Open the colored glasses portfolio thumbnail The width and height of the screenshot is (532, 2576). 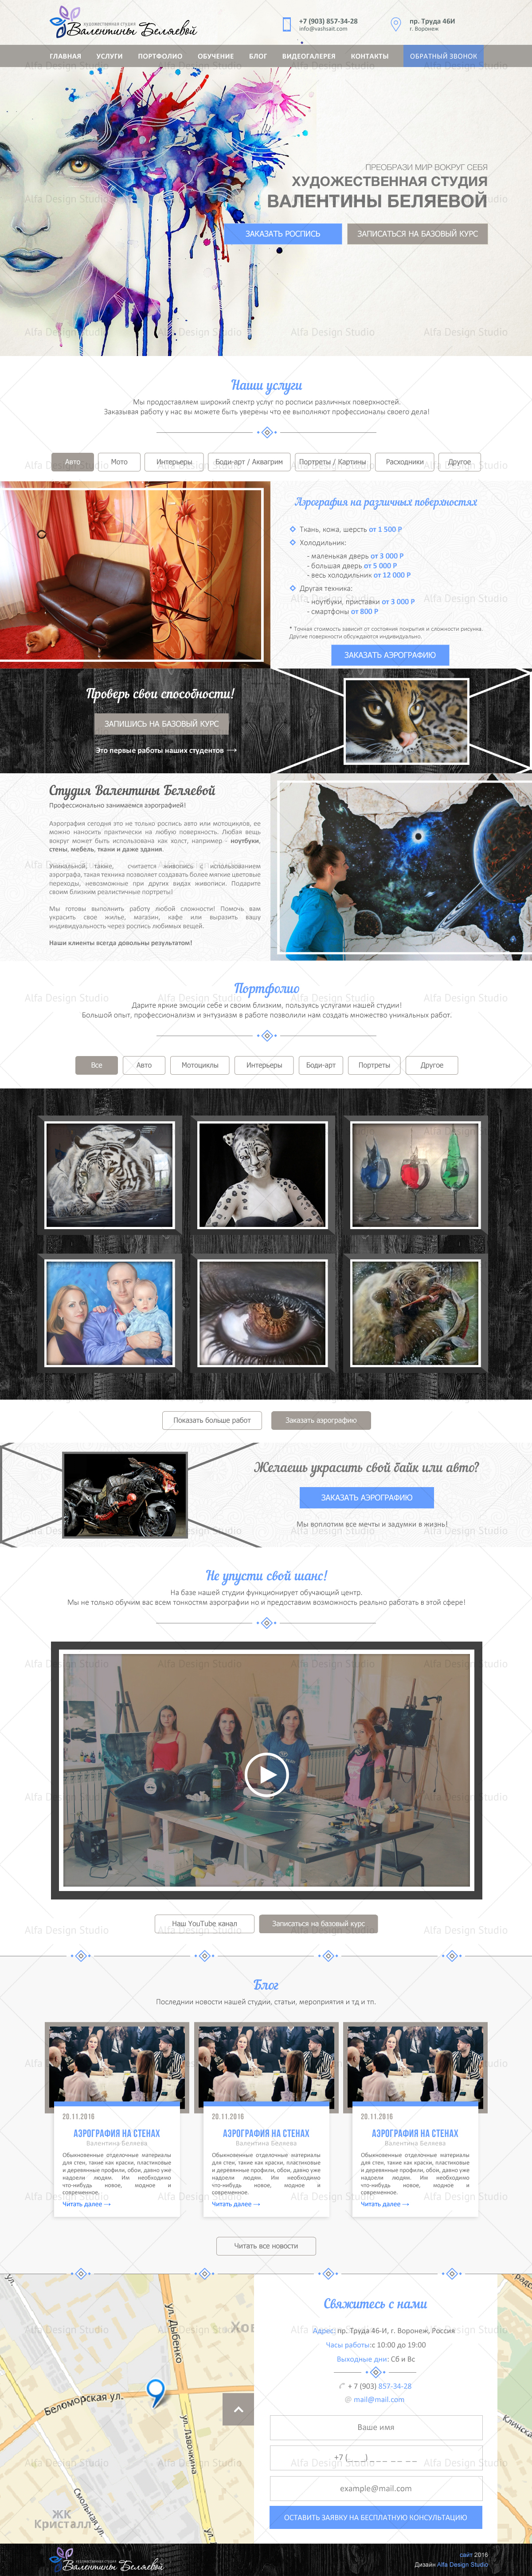(415, 1174)
